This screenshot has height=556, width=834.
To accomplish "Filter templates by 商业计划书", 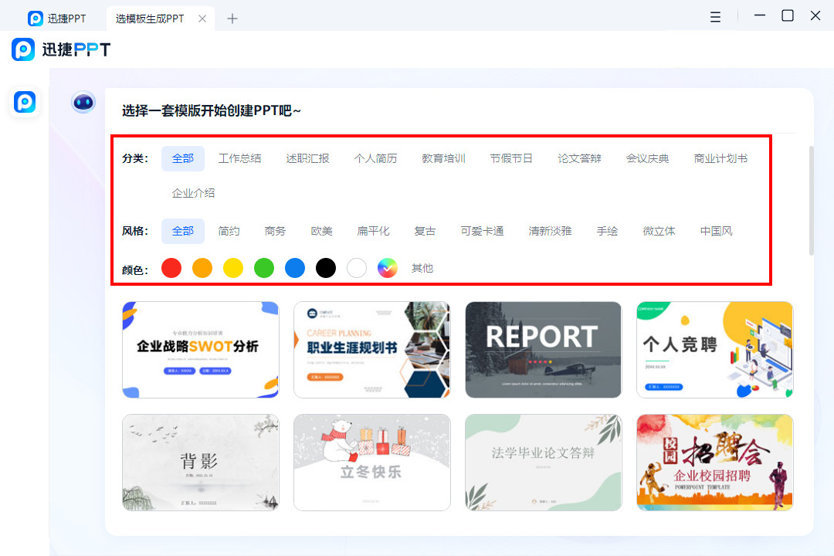I will [720, 158].
